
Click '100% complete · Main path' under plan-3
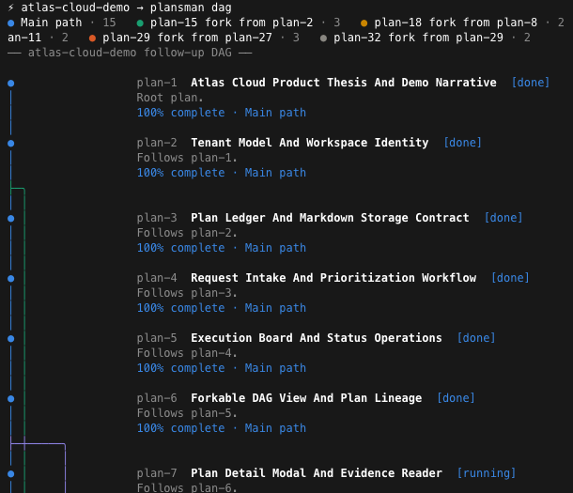[x=222, y=248]
